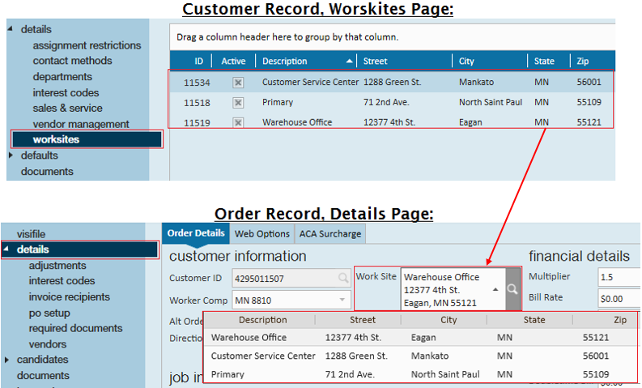Click the Description column sort arrow

click(x=349, y=61)
